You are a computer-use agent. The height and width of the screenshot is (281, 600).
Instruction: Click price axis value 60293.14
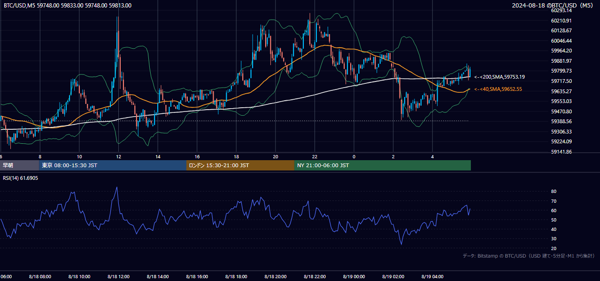coord(562,10)
